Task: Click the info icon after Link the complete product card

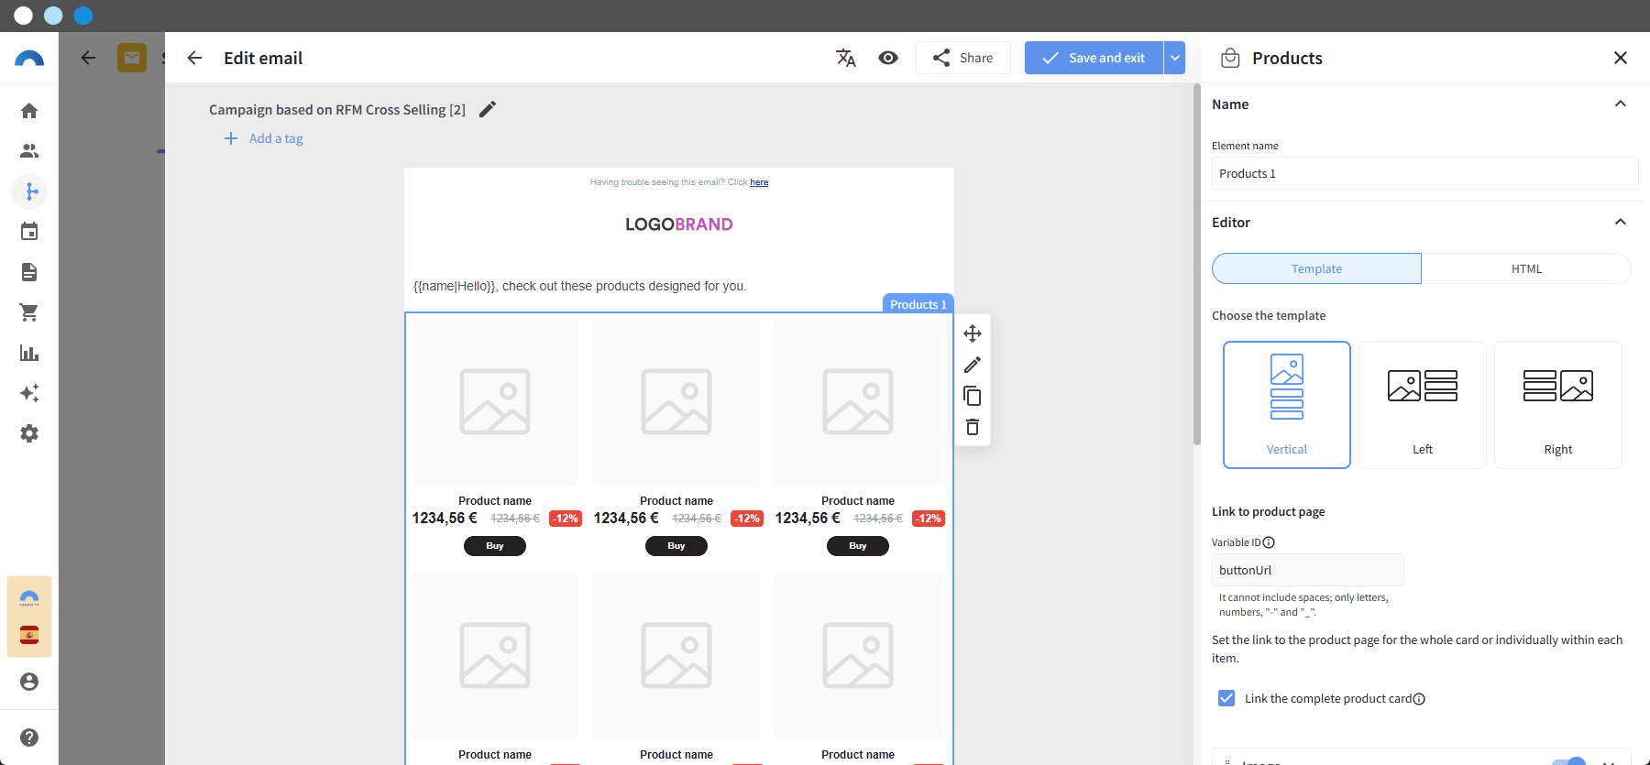Action: point(1419,699)
